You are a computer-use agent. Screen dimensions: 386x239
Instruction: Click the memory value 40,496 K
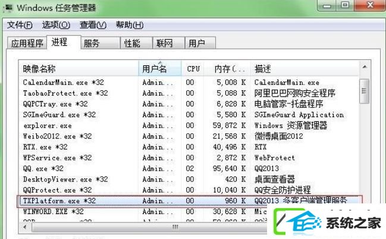229,147
